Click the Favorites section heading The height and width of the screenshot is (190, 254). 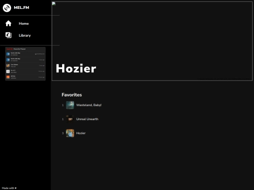(71, 95)
